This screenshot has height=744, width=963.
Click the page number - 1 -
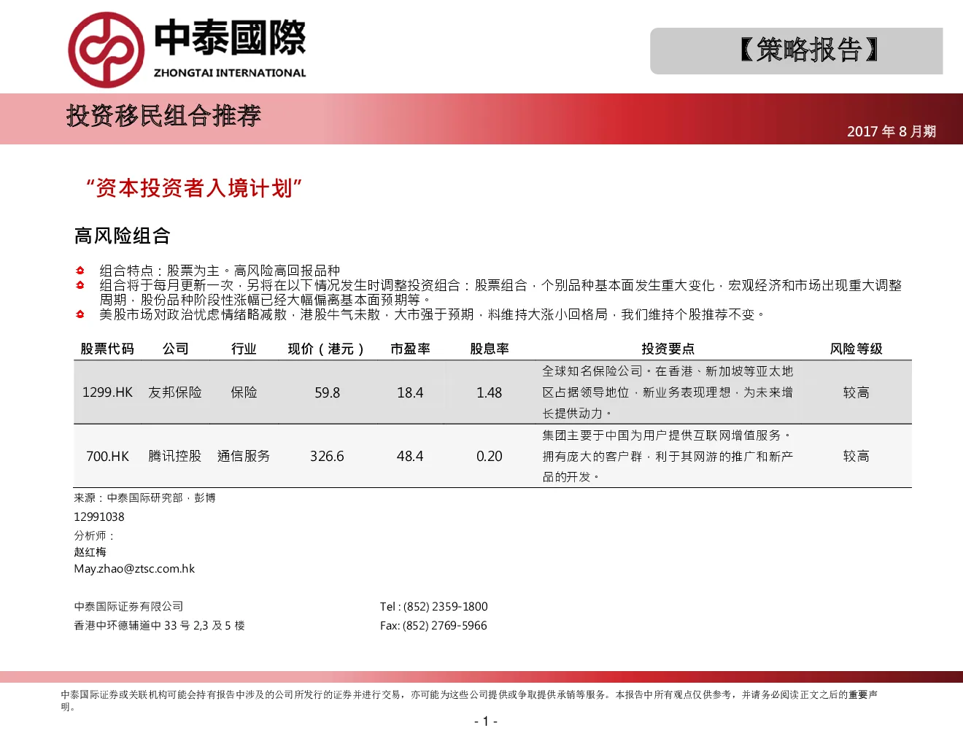pos(486,721)
